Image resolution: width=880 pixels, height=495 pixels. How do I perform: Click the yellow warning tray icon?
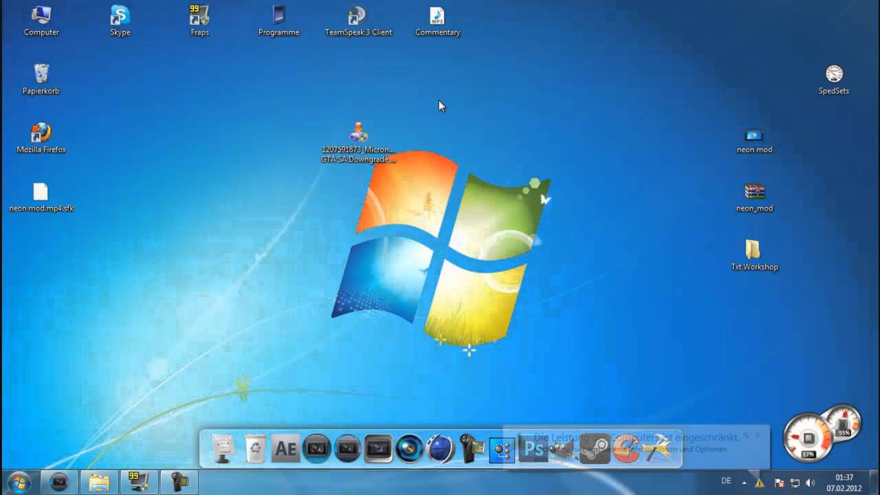(x=760, y=483)
